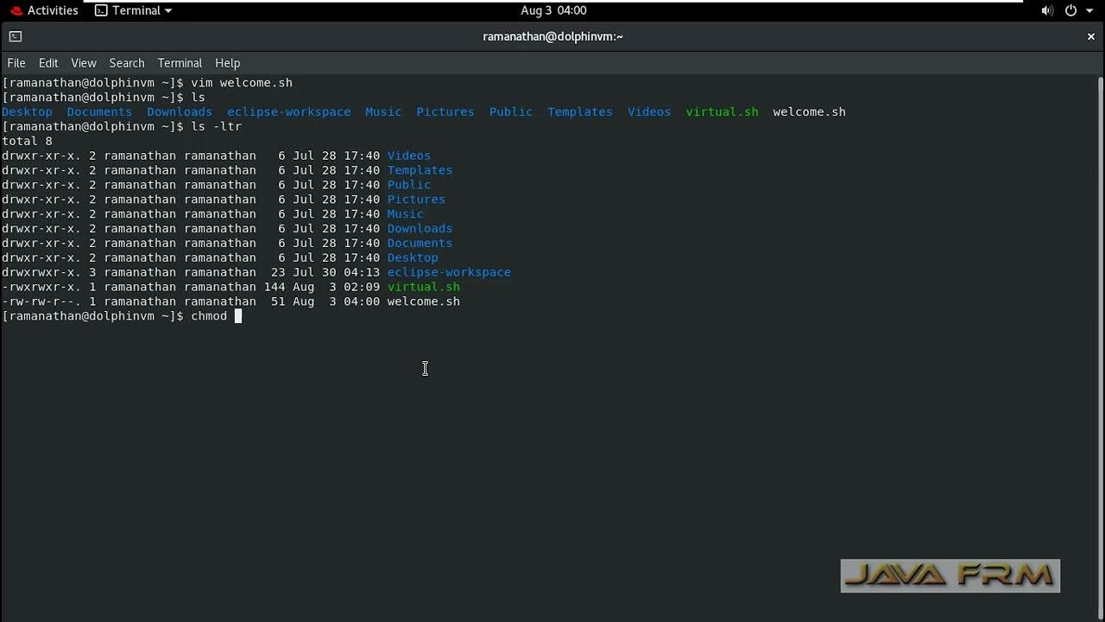Image resolution: width=1105 pixels, height=622 pixels.
Task: Open the Search menu
Action: click(x=127, y=63)
